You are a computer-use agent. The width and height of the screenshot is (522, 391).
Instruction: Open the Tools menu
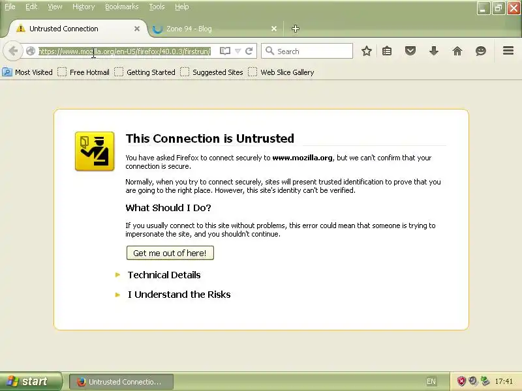click(157, 7)
